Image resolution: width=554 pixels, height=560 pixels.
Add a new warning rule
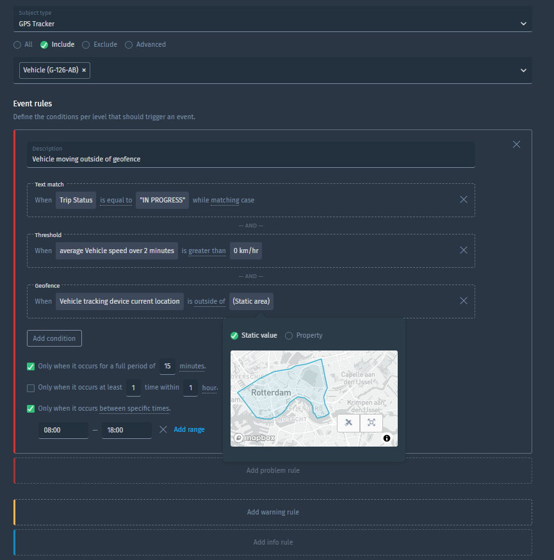273,511
